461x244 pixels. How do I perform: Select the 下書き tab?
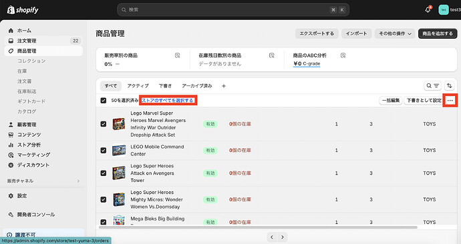165,86
